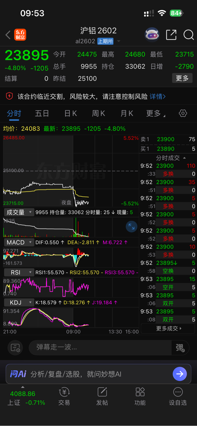197x426 pixels.
Task: Tap the 9:52 trade with volume 110
Action: [168, 166]
